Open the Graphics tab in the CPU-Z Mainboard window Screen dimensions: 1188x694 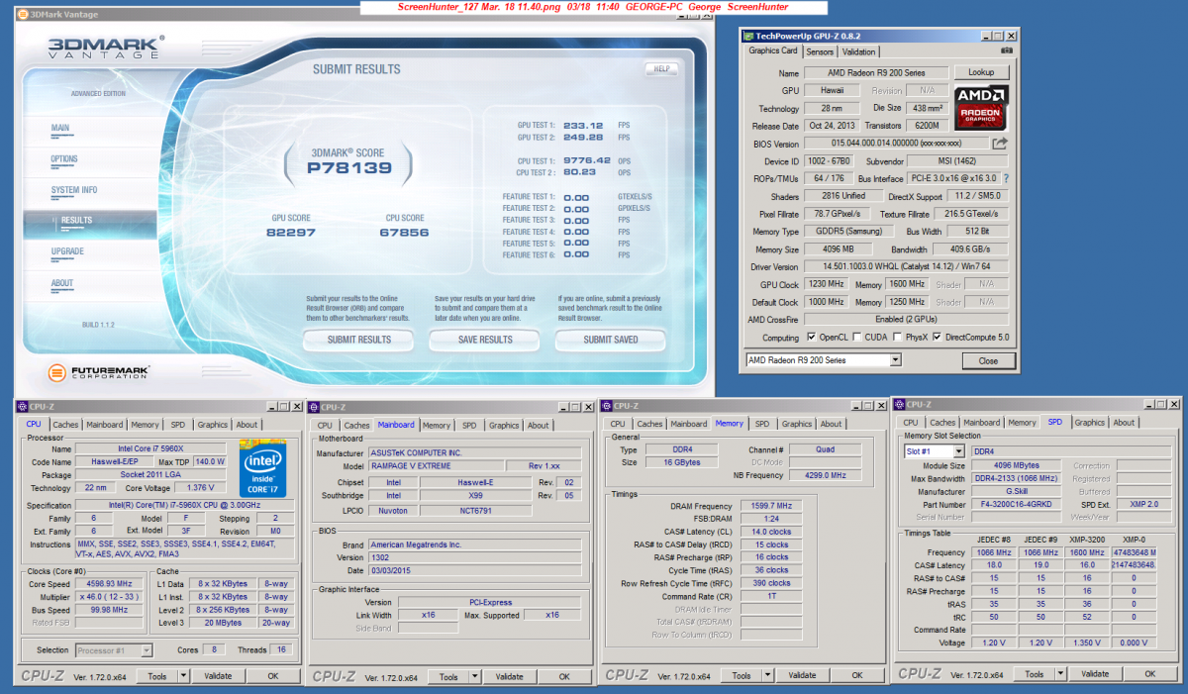pyautogui.click(x=504, y=426)
